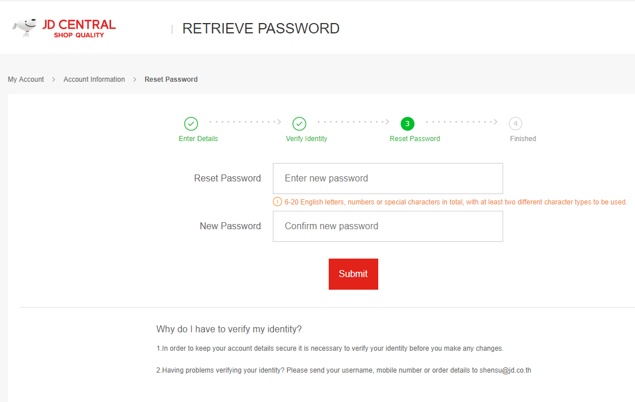The image size is (635, 402).
Task: Click the breadcrumb chevron after My Account
Action: click(54, 79)
